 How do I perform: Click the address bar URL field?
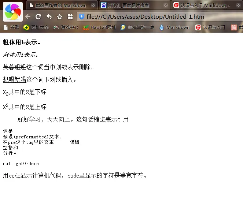click(160, 17)
